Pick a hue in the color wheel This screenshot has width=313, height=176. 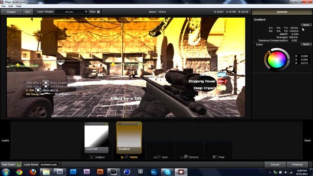[277, 60]
